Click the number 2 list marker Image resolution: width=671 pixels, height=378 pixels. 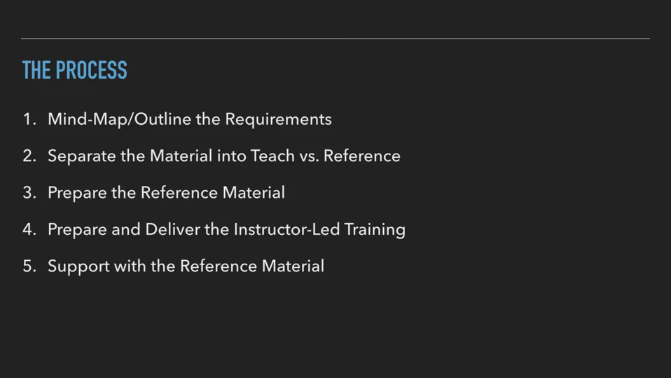click(x=29, y=156)
